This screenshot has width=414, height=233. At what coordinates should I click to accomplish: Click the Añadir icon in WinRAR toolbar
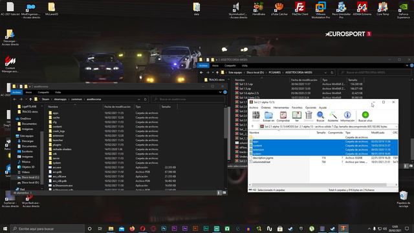coord(256,116)
